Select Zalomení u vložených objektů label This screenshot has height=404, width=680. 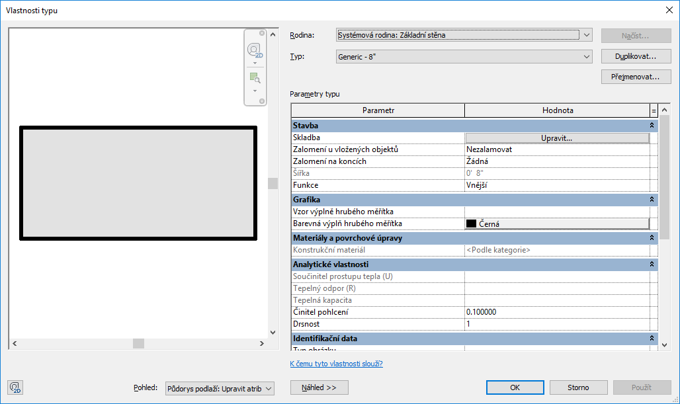tap(346, 149)
